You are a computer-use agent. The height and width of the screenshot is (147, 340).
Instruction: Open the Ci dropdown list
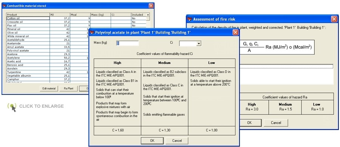click(x=198, y=43)
